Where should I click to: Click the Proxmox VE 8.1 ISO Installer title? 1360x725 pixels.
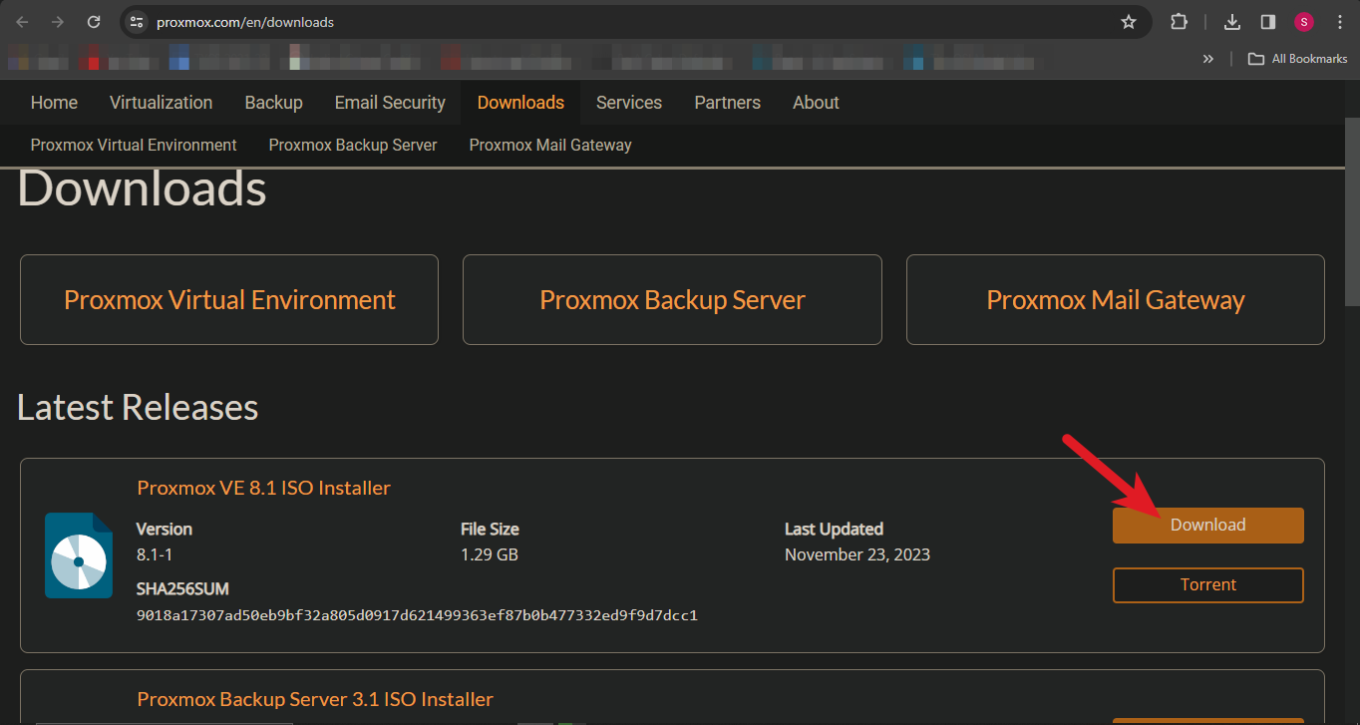pos(263,488)
